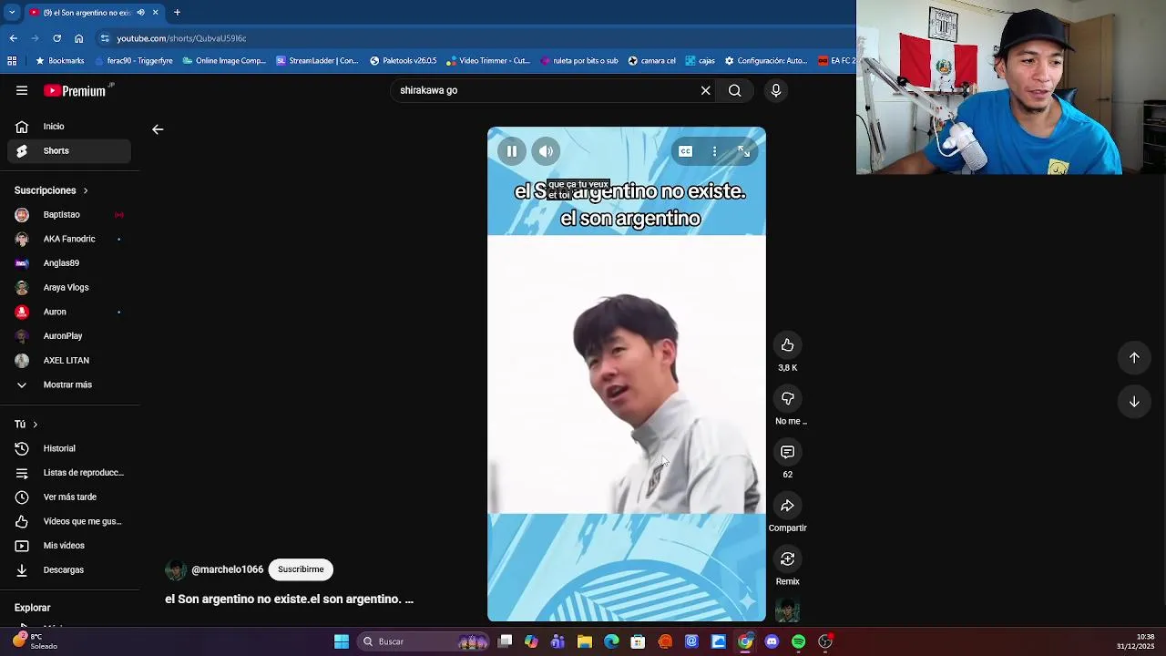The width and height of the screenshot is (1166, 656).
Task: Open the @marchelo1066 channel name
Action: [x=227, y=569]
